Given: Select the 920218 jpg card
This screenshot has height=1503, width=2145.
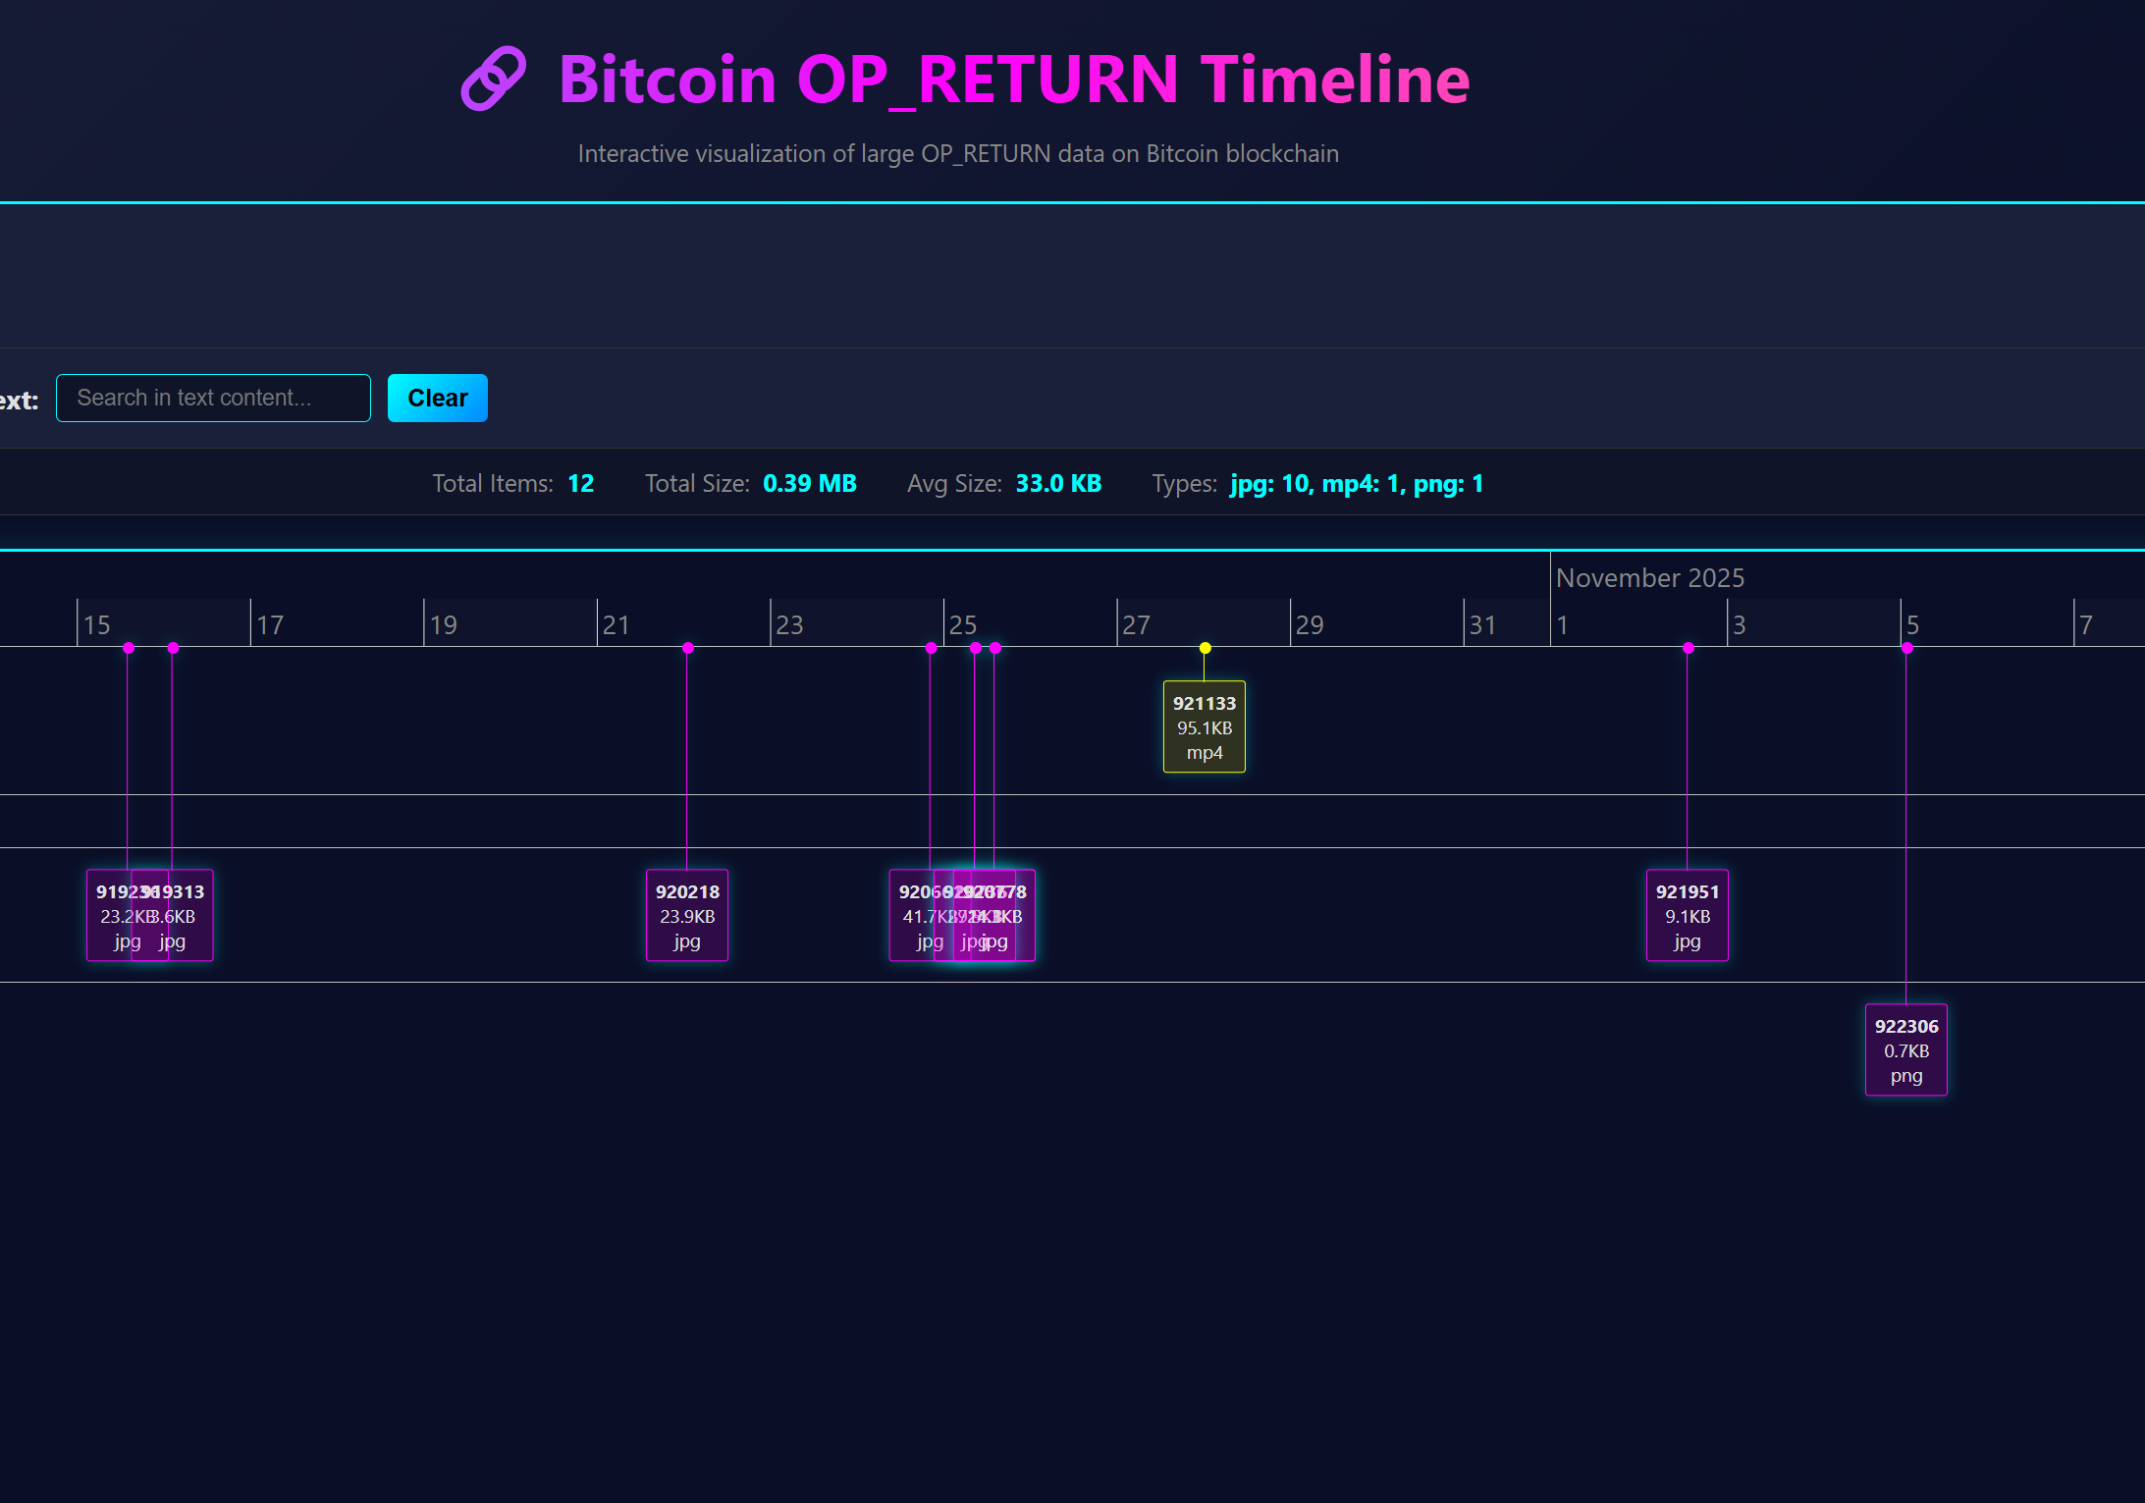Looking at the screenshot, I should (687, 915).
